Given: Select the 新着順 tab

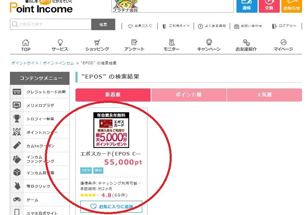Looking at the screenshot, I should (113, 95).
